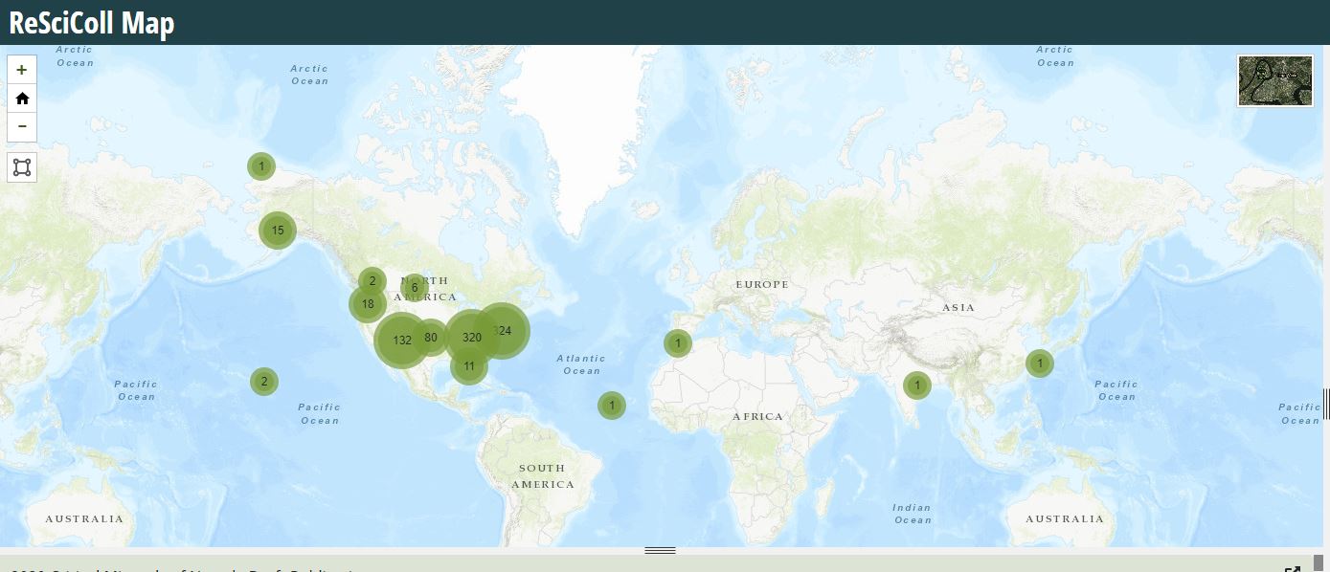Activate the rectangle select tool
The height and width of the screenshot is (572, 1330).
(x=22, y=167)
